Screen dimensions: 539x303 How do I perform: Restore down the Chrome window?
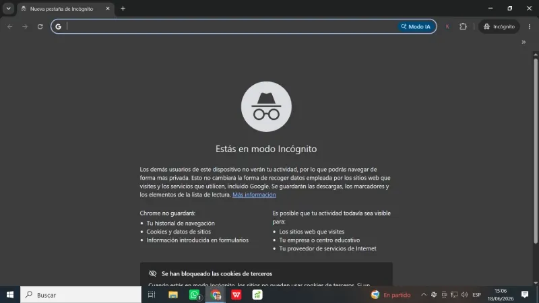pos(510,8)
